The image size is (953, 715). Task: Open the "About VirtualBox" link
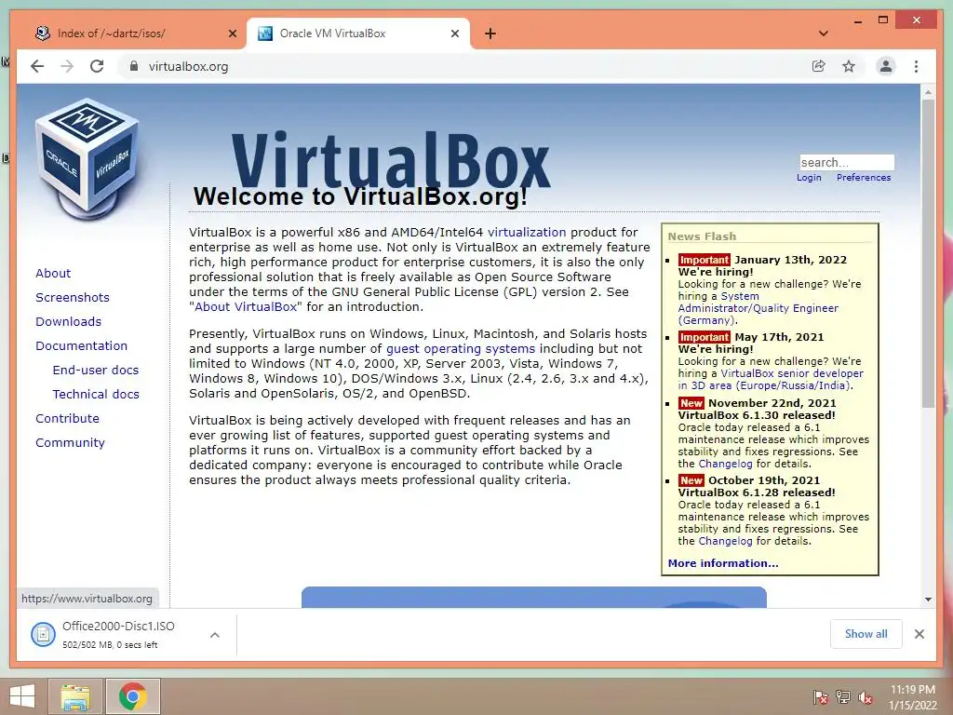coord(246,307)
